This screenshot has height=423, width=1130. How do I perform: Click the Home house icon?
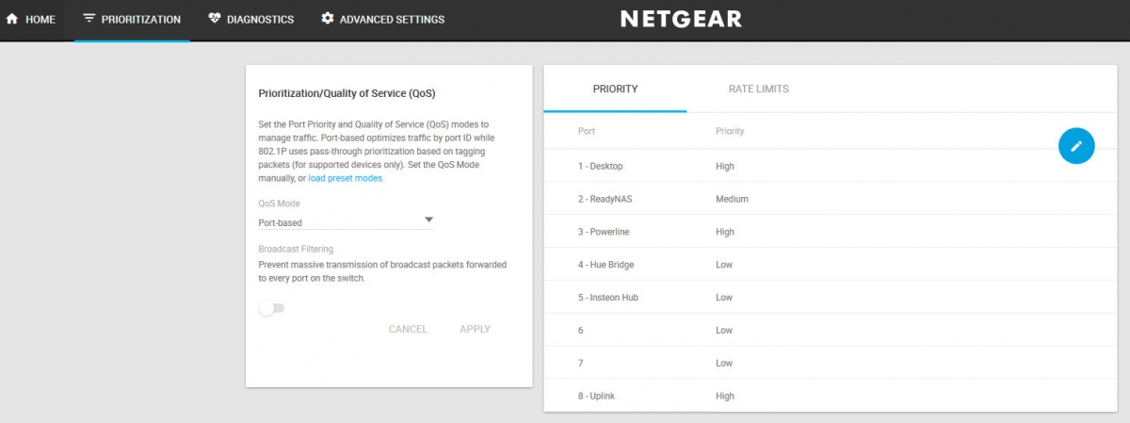coord(12,19)
